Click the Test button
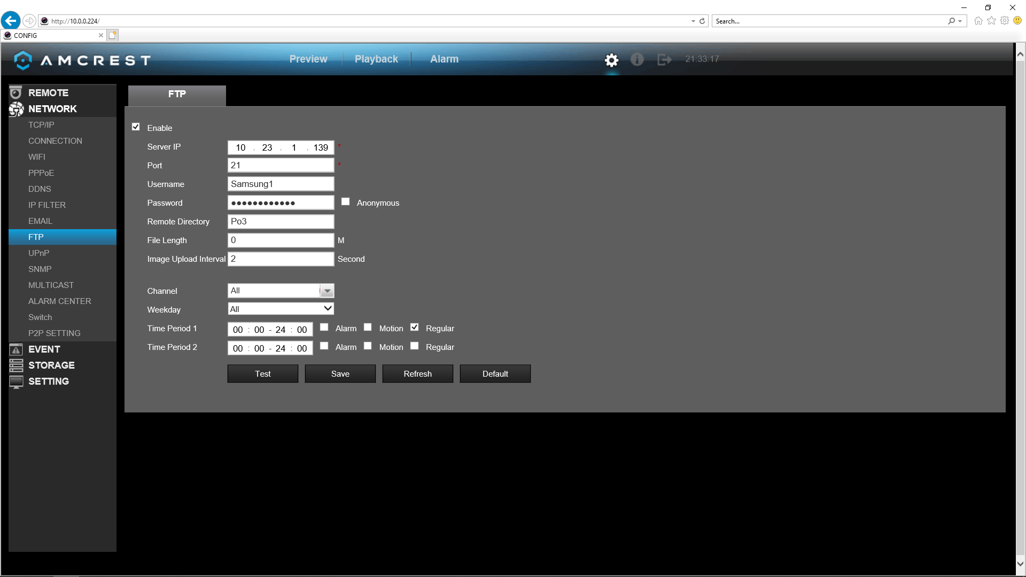The height and width of the screenshot is (577, 1026). 263,374
